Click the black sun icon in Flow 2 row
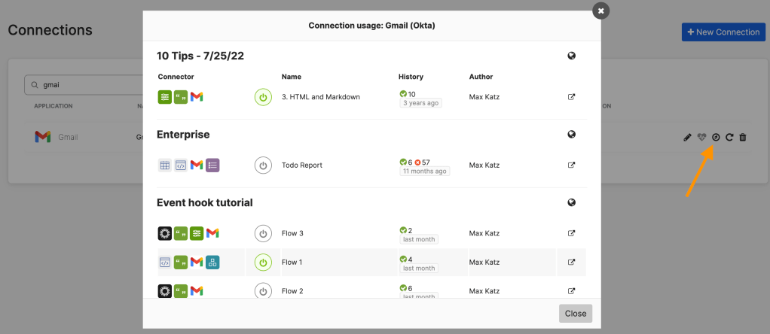The width and height of the screenshot is (770, 334). pos(164,291)
